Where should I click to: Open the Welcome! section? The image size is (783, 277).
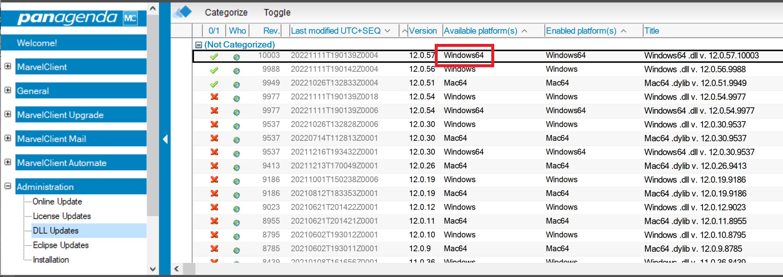74,42
